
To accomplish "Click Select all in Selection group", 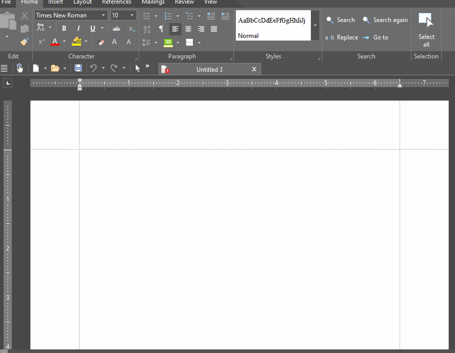I will click(426, 29).
